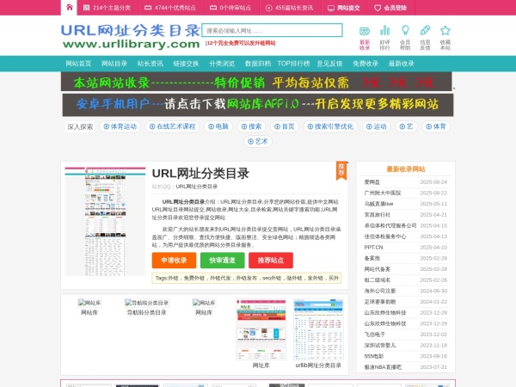The image size is (516, 387).
Task: Open 租二级域名 in the latest sites list
Action: 378,279
